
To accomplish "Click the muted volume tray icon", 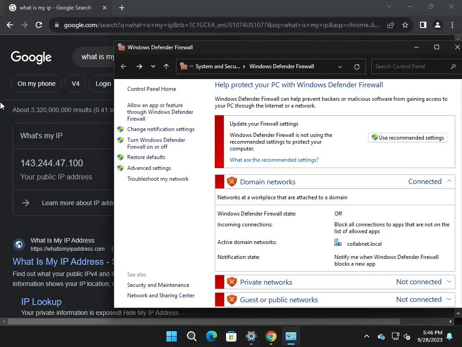I will click(407, 336).
